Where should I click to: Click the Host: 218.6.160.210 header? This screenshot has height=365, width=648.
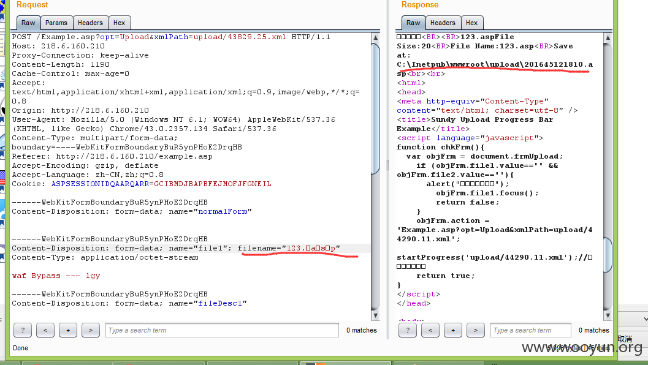[58, 47]
